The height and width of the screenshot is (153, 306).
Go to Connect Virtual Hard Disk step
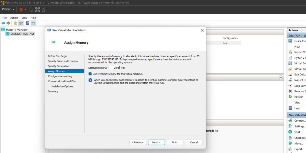62,81
